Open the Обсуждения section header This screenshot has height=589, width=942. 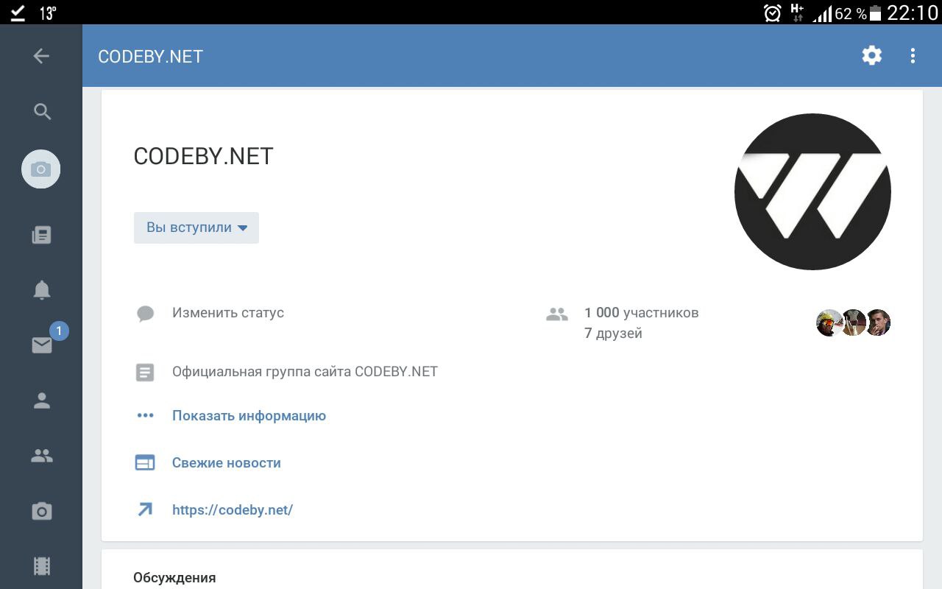coord(174,578)
